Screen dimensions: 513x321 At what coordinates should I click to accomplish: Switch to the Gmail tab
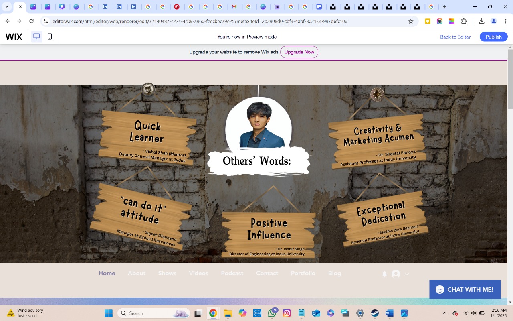[x=234, y=7]
